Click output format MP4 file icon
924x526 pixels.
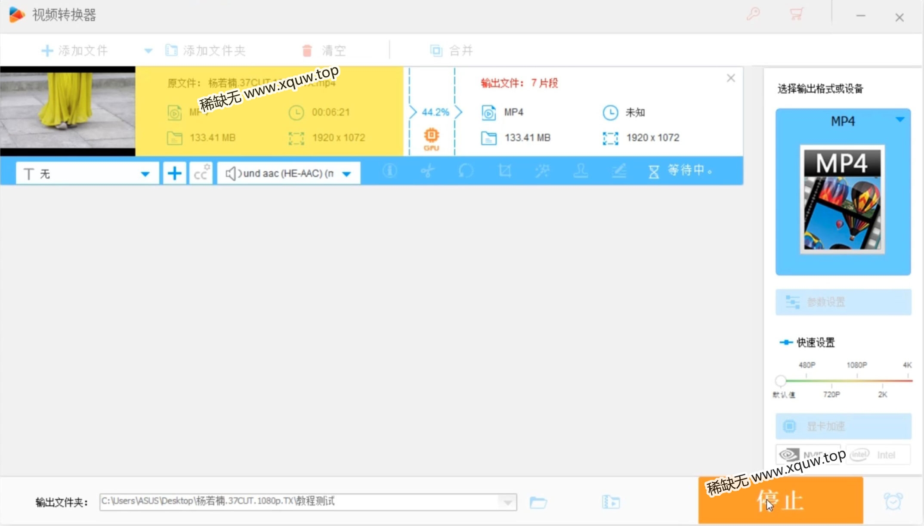pyautogui.click(x=488, y=112)
